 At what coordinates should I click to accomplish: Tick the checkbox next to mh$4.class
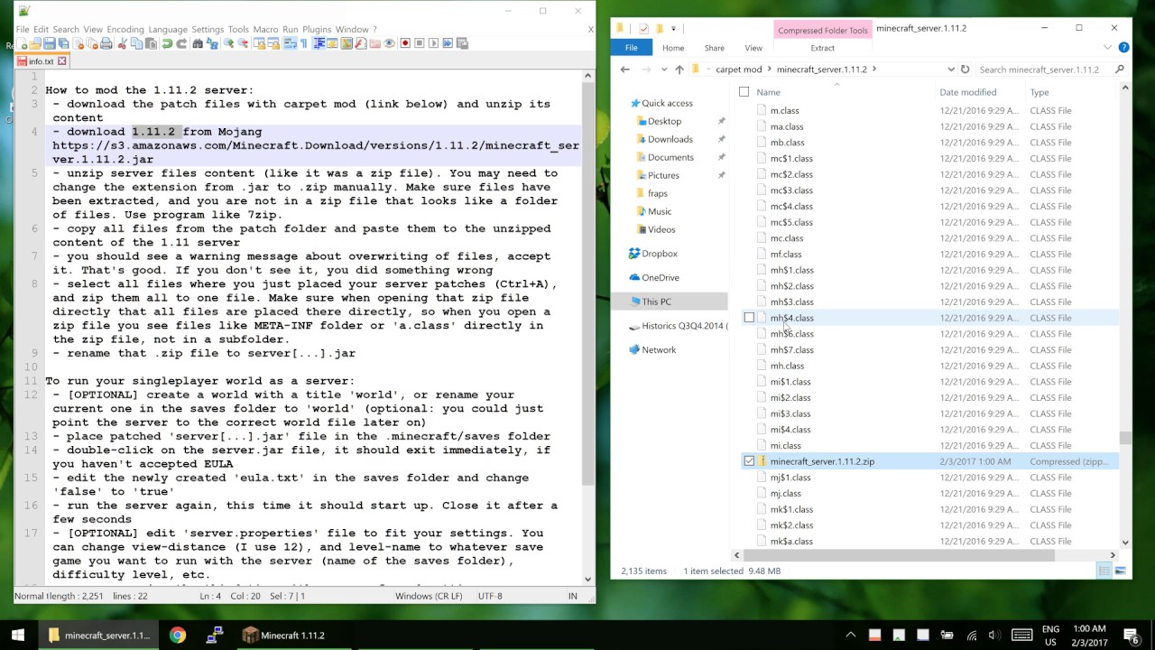[749, 318]
